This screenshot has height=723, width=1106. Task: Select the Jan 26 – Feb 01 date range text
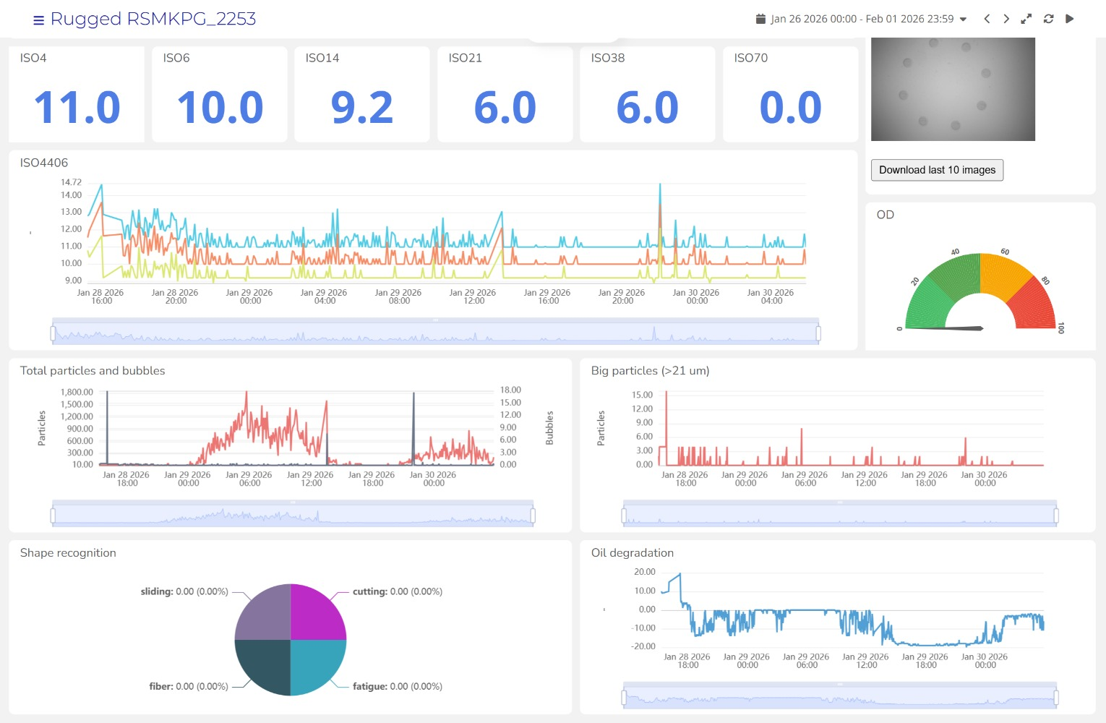(x=862, y=19)
